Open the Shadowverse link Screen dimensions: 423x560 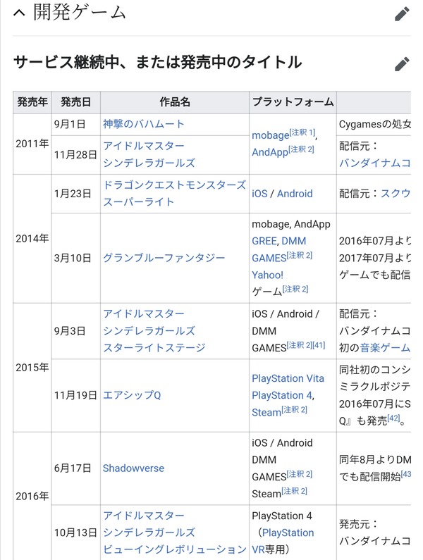pos(133,468)
